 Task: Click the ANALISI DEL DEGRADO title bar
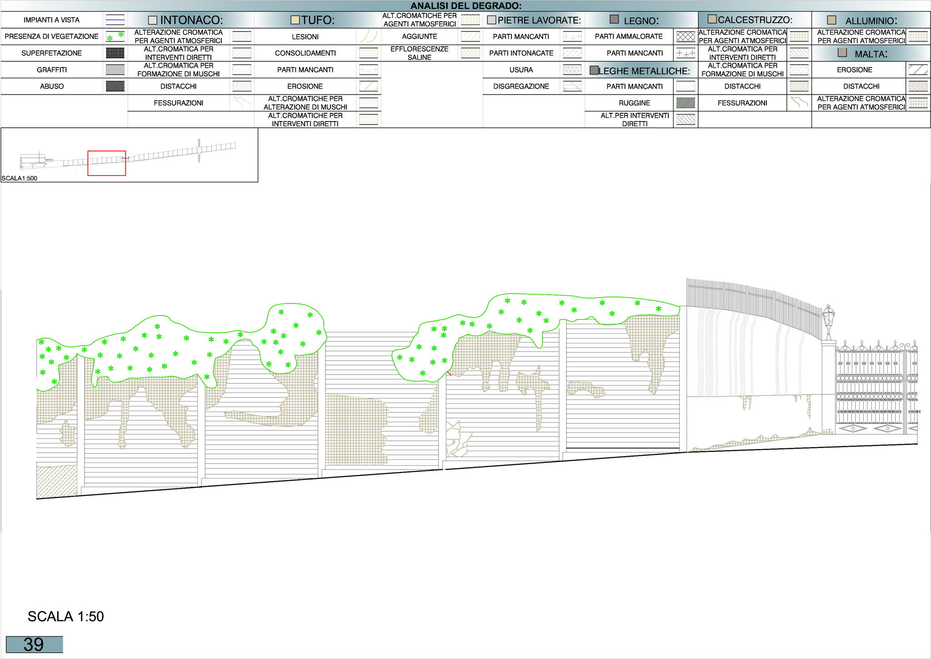tap(465, 6)
